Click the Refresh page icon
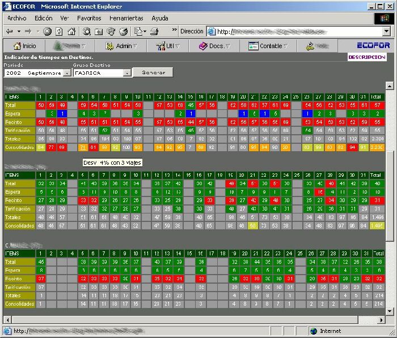The image size is (397, 338). [x=58, y=31]
